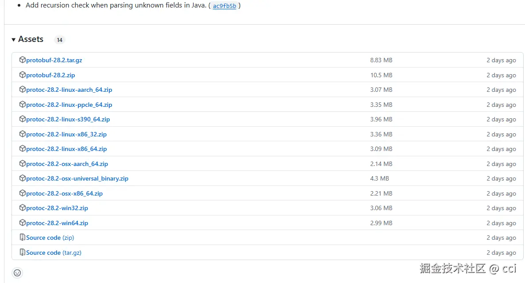Viewport: 525px width, 283px height.
Task: Download protoc-28.2-linux-x86_64.zip
Action: [x=67, y=149]
